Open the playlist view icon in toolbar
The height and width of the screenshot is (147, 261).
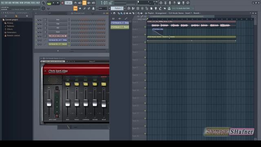tap(129, 8)
